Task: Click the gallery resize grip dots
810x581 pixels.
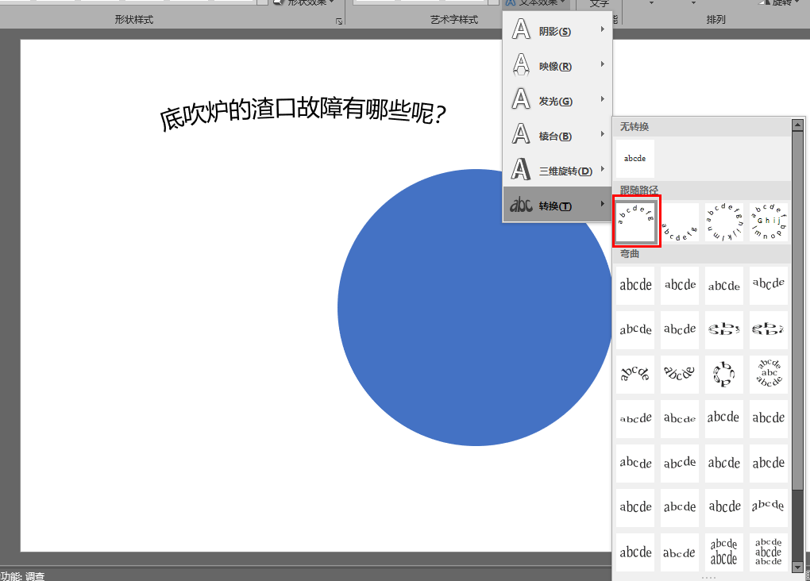Action: pyautogui.click(x=708, y=577)
